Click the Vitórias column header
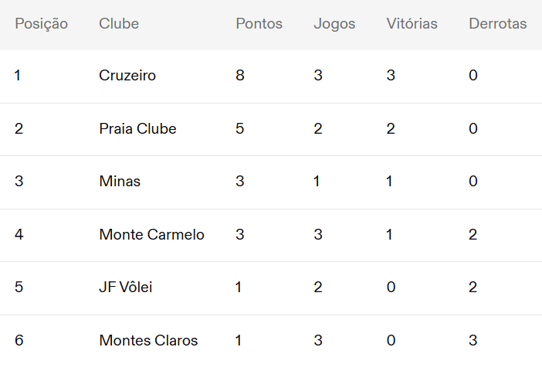This screenshot has height=371, width=542. pos(412,24)
